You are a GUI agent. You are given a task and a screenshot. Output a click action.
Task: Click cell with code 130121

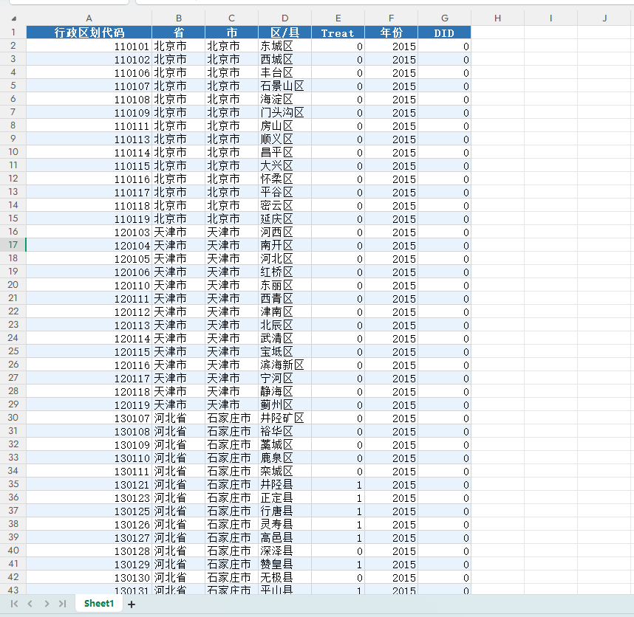[89, 484]
